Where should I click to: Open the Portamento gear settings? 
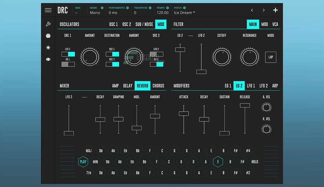click(127, 8)
